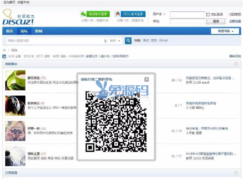This screenshot has height=179, width=244.
Task: Open the 都市茶座 forum thumbnail
Action: click(15, 80)
